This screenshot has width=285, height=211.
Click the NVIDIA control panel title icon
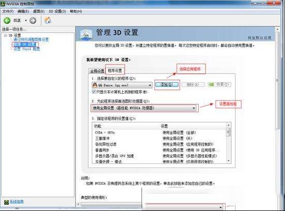(3, 4)
